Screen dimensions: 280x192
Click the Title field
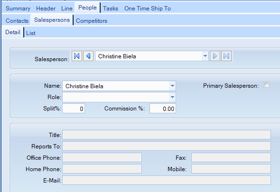pyautogui.click(x=167, y=135)
